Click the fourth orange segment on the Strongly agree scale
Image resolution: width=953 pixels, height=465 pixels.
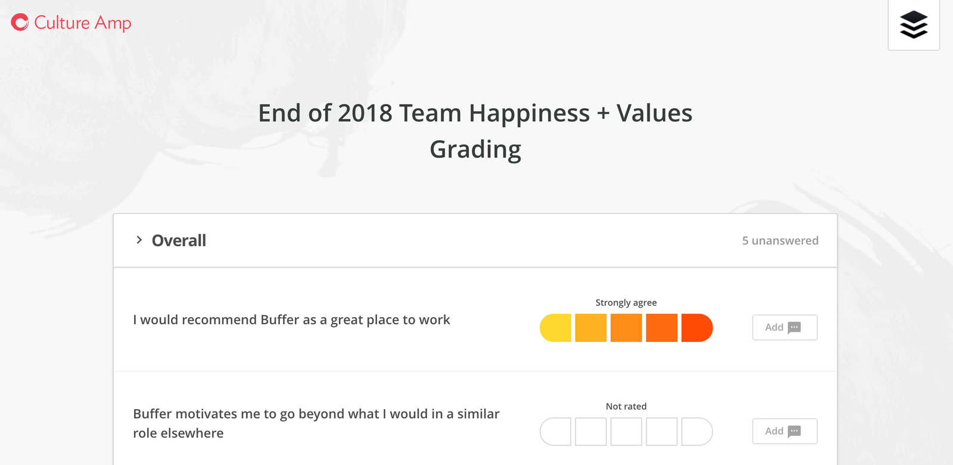[661, 328]
